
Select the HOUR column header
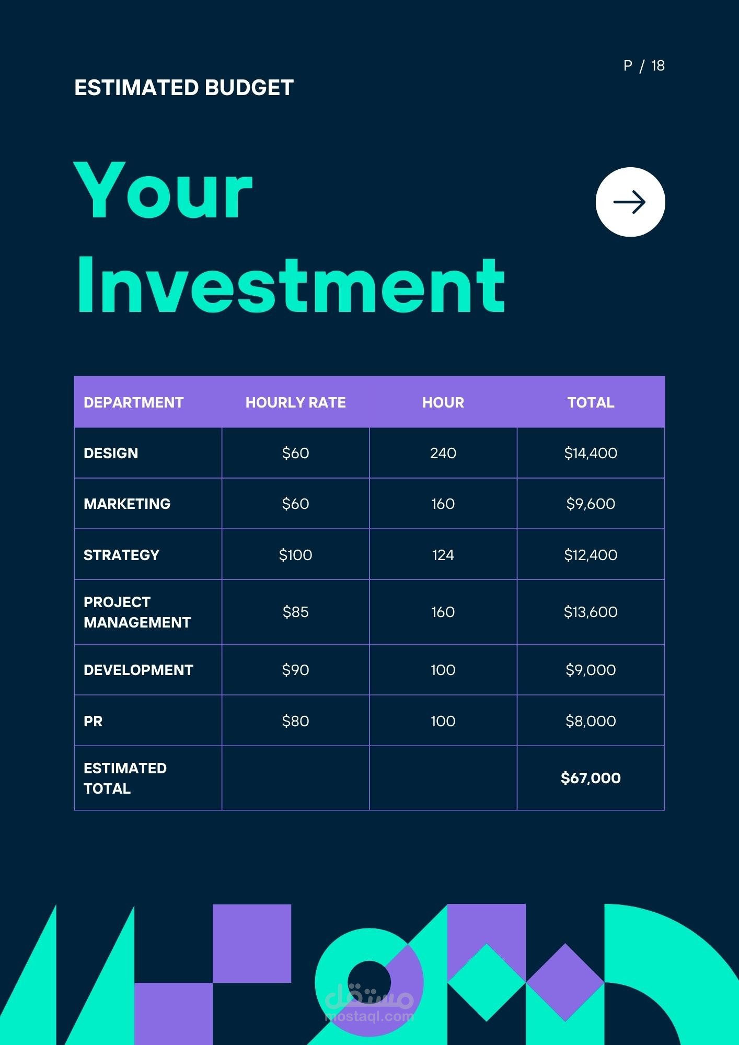click(x=443, y=402)
